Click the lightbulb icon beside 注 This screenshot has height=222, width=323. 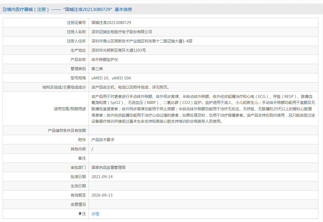click(80, 214)
